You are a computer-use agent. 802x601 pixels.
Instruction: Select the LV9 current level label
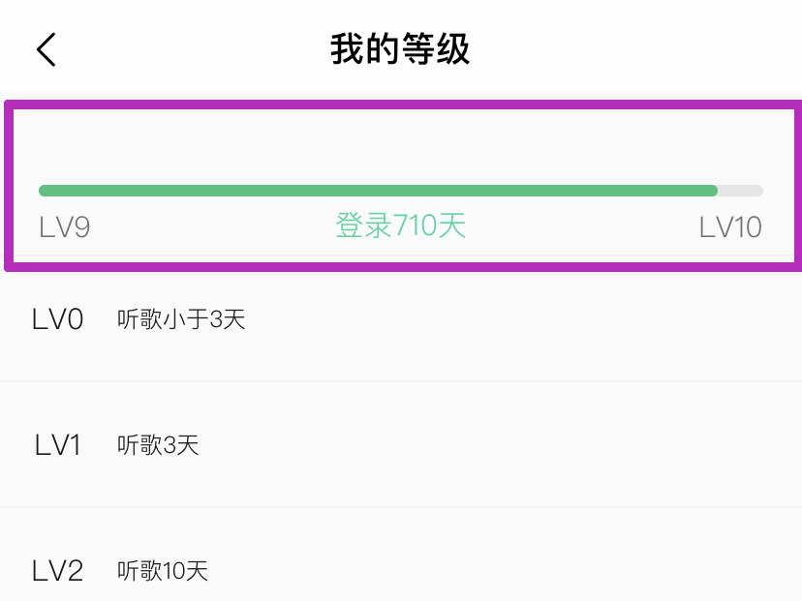pyautogui.click(x=65, y=227)
